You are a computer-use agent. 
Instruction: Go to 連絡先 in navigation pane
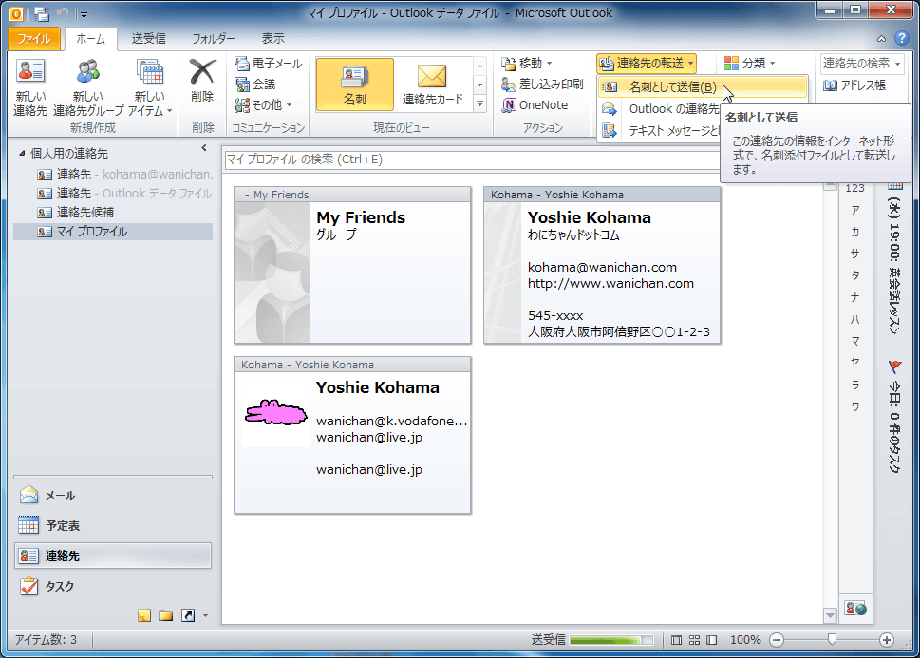(113, 555)
